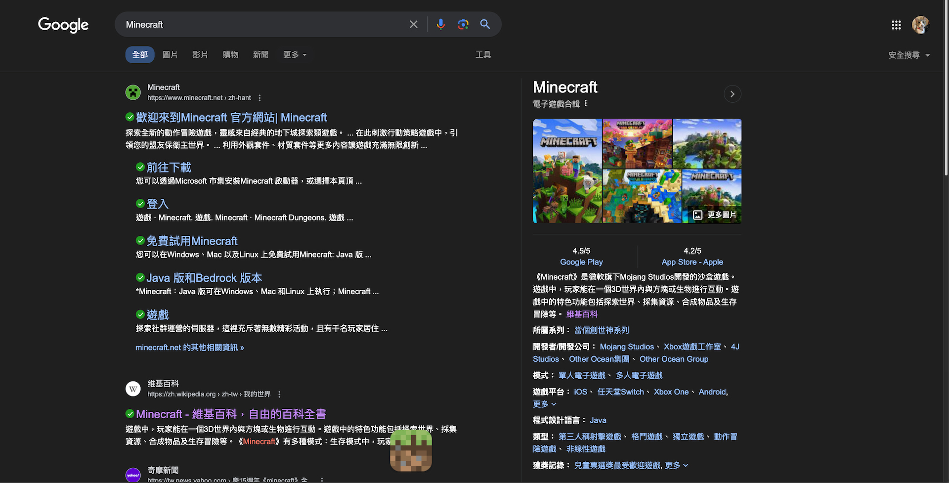Expand the 更多 search filter dropdown
This screenshot has height=483, width=949.
295,55
